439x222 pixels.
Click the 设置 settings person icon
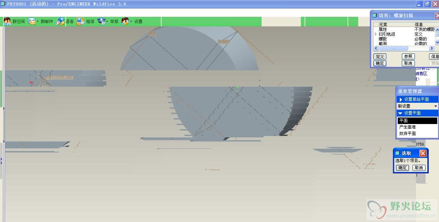(125, 21)
